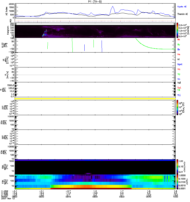Click the Eflux EFU color bar

click(177, 108)
